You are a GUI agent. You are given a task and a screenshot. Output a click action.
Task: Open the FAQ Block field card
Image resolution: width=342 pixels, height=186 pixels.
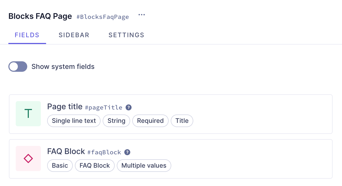[x=171, y=158]
